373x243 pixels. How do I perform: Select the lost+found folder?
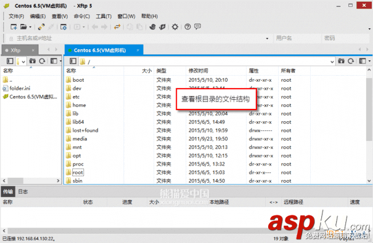82,130
